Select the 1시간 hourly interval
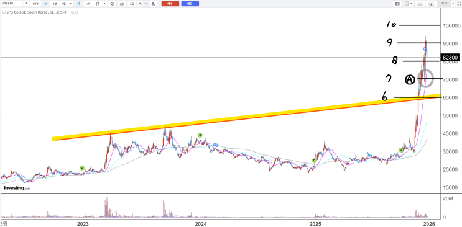Image resolution: width=462 pixels, height=227 pixels. (x=35, y=4)
